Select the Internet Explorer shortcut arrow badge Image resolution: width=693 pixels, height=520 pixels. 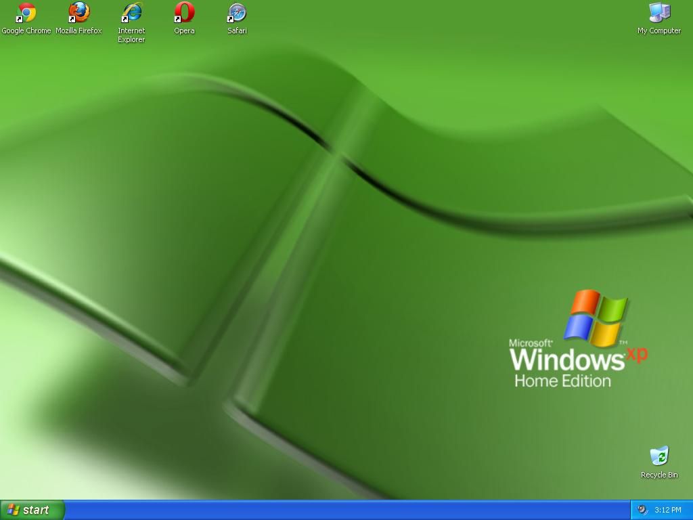pyautogui.click(x=123, y=19)
